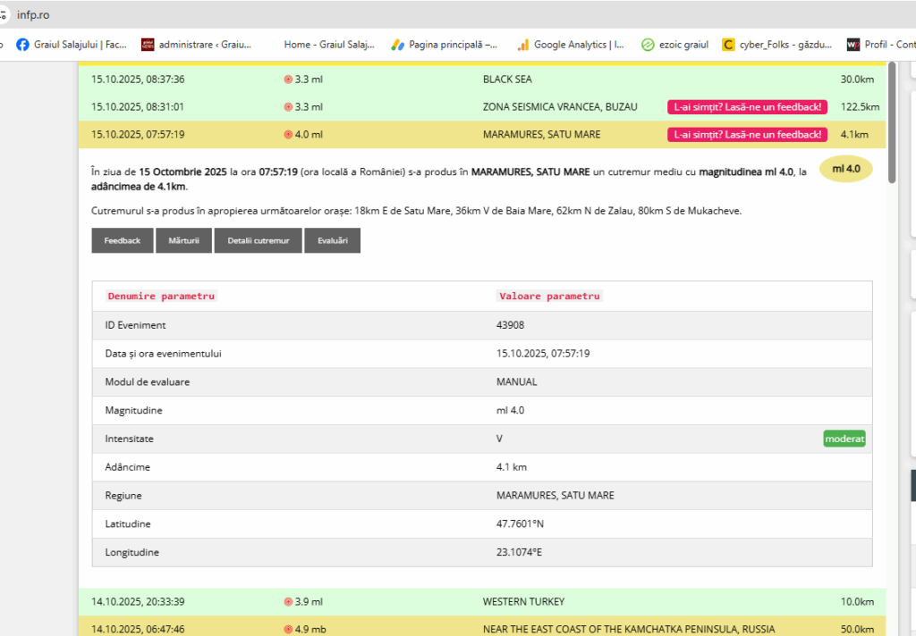Viewport: 916px width, 636px height.
Task: Click the Feedback button under the earthquake description
Action: click(x=123, y=241)
